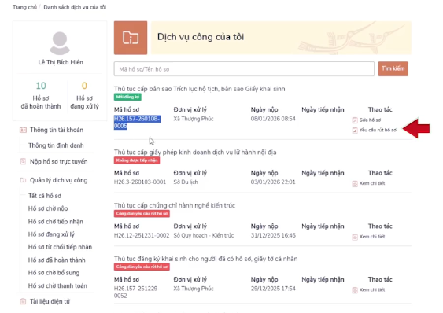This screenshot has width=443, height=313.
Task: Click Sửa hồ sơ link
Action: tap(370, 120)
